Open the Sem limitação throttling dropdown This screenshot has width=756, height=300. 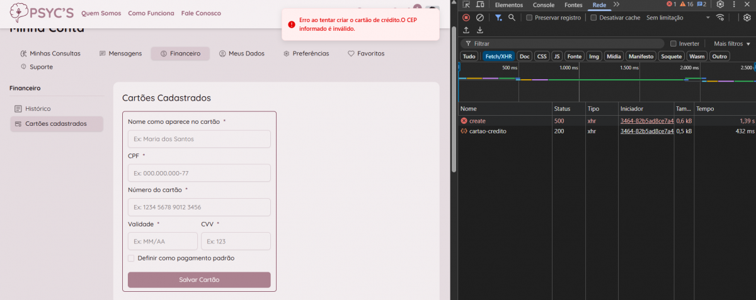click(677, 18)
